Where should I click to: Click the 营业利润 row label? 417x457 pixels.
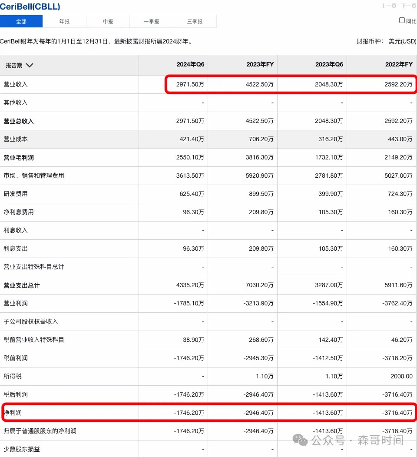click(x=16, y=303)
